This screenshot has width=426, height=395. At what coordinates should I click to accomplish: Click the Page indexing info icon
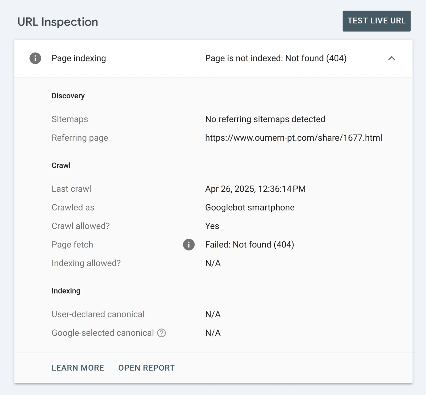34,58
